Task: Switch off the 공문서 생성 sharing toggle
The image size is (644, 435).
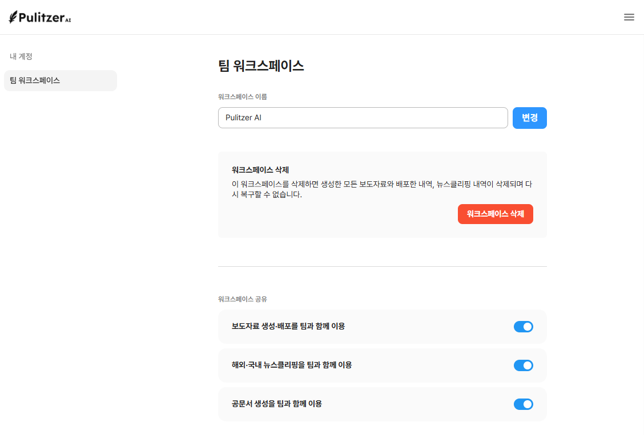Action: click(523, 404)
